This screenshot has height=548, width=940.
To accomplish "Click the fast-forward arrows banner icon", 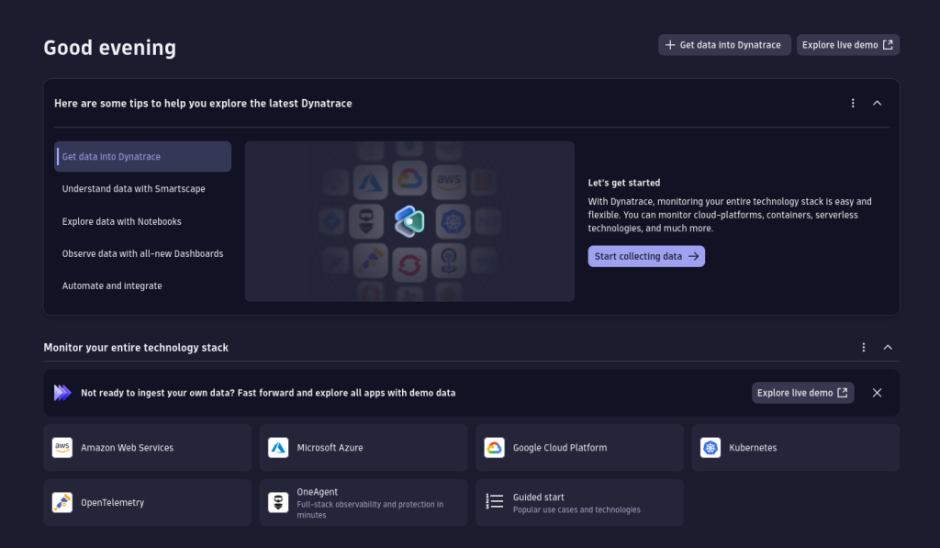I will coord(62,393).
